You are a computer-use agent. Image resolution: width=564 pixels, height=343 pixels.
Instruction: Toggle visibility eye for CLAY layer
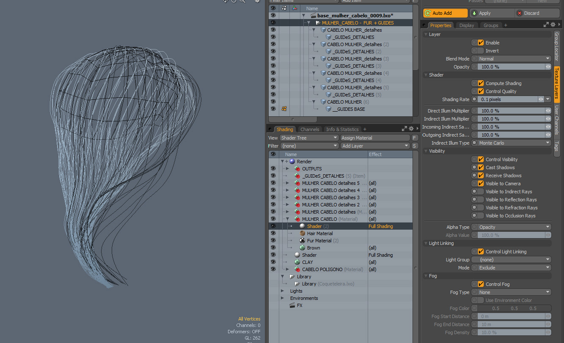273,262
